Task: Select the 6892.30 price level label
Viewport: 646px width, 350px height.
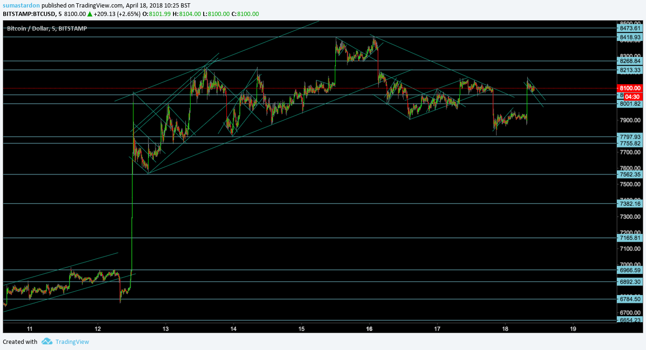Action: point(630,282)
